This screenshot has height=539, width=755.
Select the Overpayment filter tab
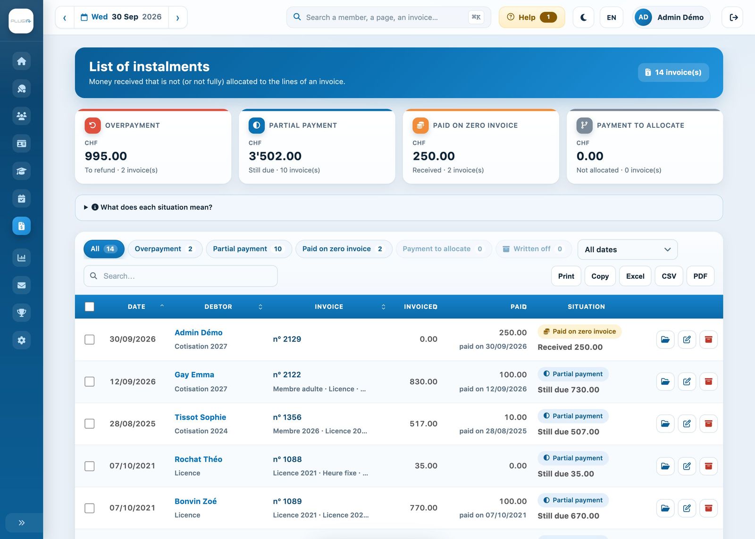pyautogui.click(x=165, y=249)
